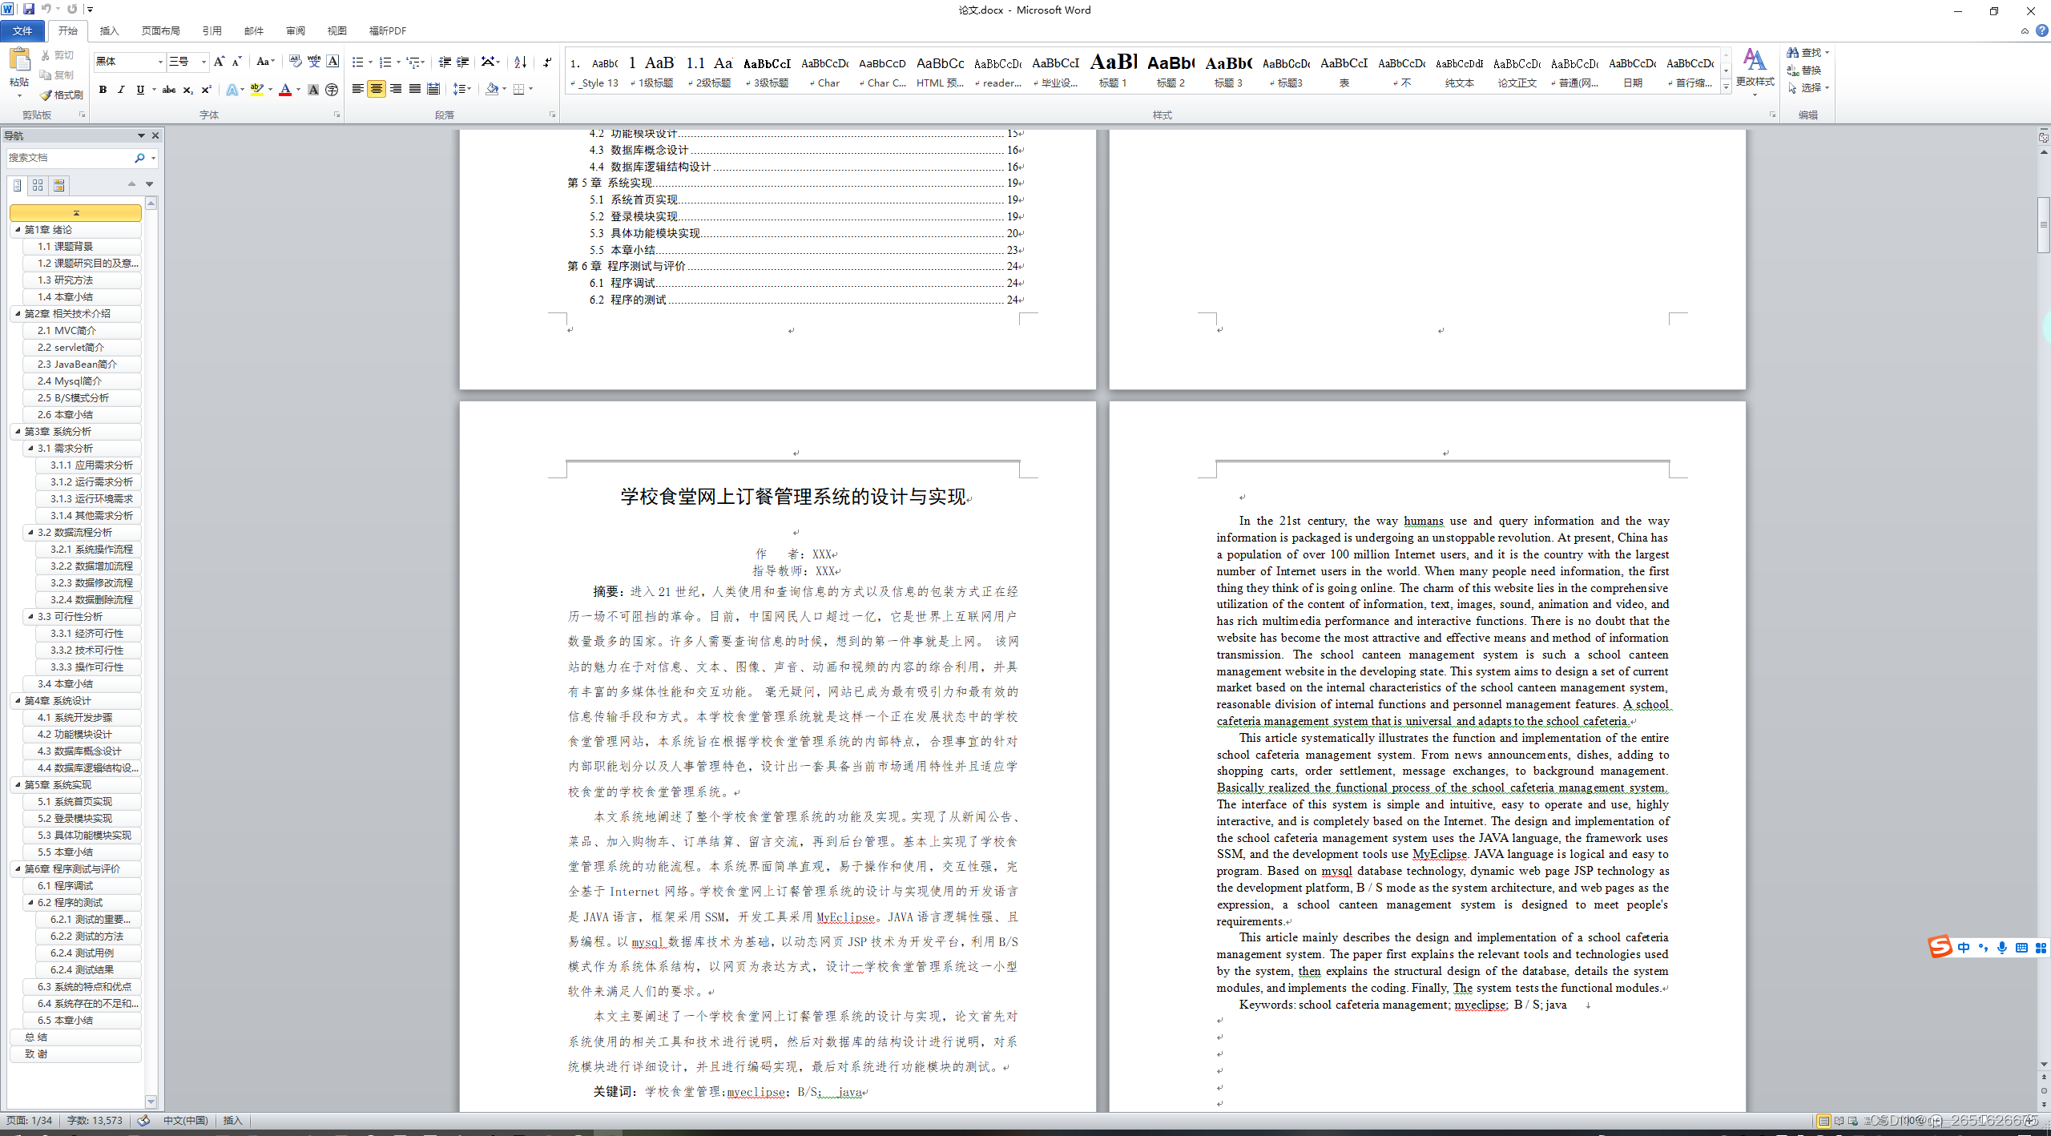Open the font name dropdown showing 黑体
Viewport: 2051px width, 1136px height.
click(x=159, y=62)
